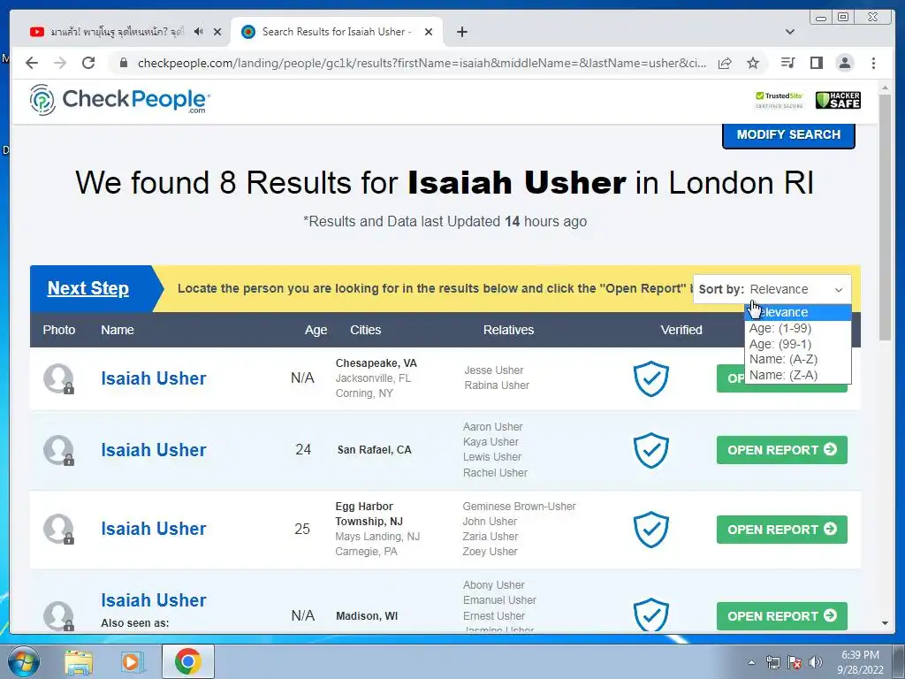Image resolution: width=905 pixels, height=679 pixels.
Task: Click the padlock site info icon
Action: tap(123, 63)
